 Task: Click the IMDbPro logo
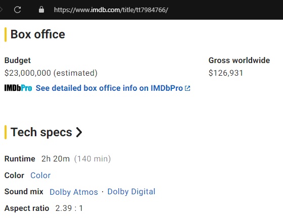coord(18,88)
